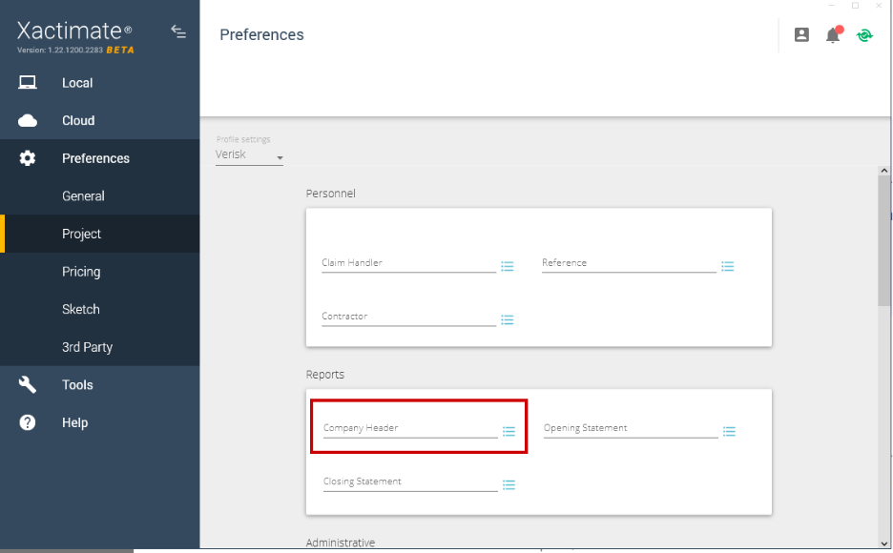
Task: Expand the Tools sidebar section
Action: pyautogui.click(x=77, y=385)
